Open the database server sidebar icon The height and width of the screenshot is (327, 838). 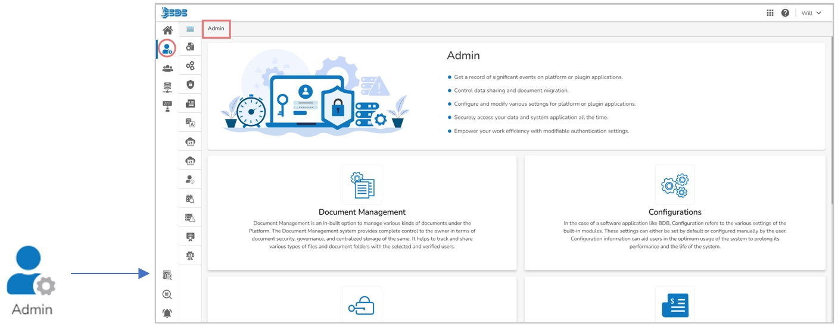[167, 87]
